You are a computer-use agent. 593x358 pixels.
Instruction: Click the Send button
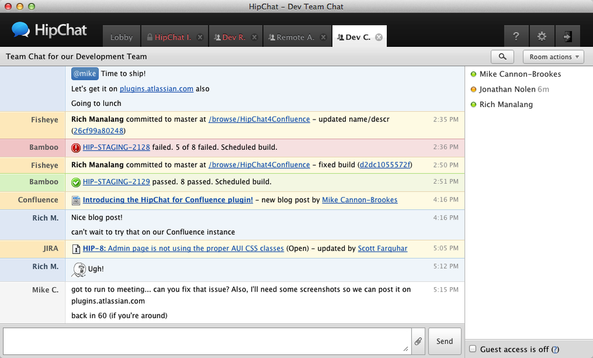(444, 341)
